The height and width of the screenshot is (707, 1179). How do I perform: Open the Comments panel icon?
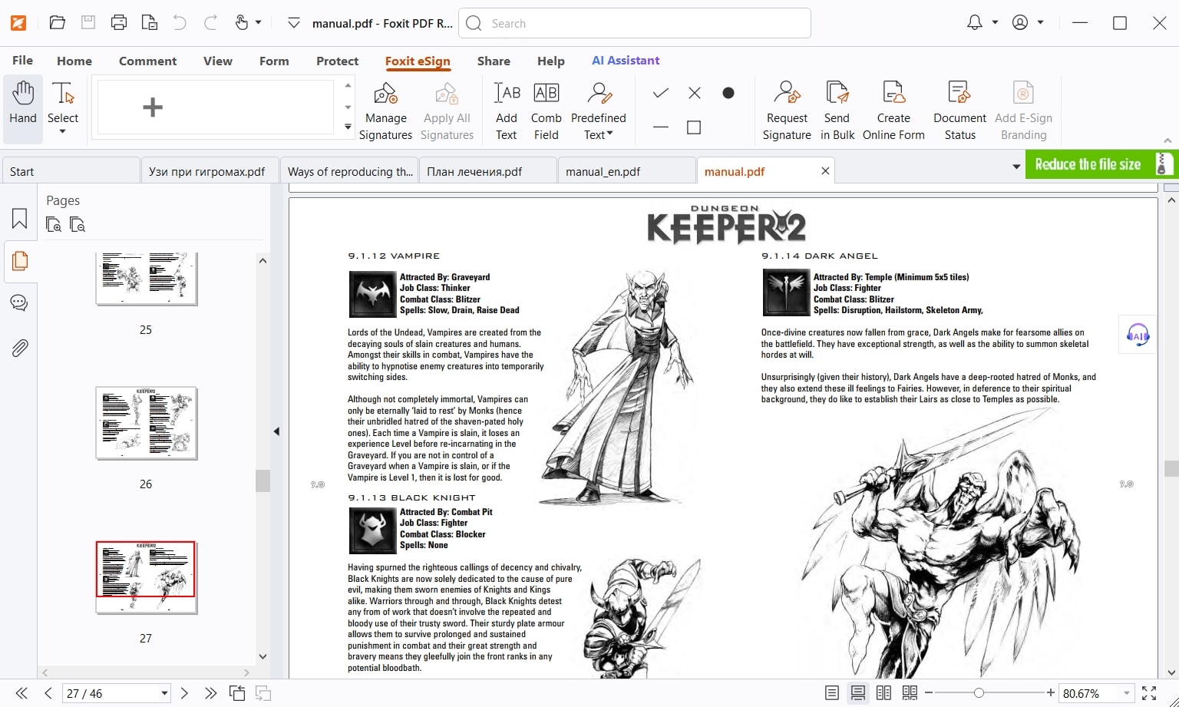(19, 302)
